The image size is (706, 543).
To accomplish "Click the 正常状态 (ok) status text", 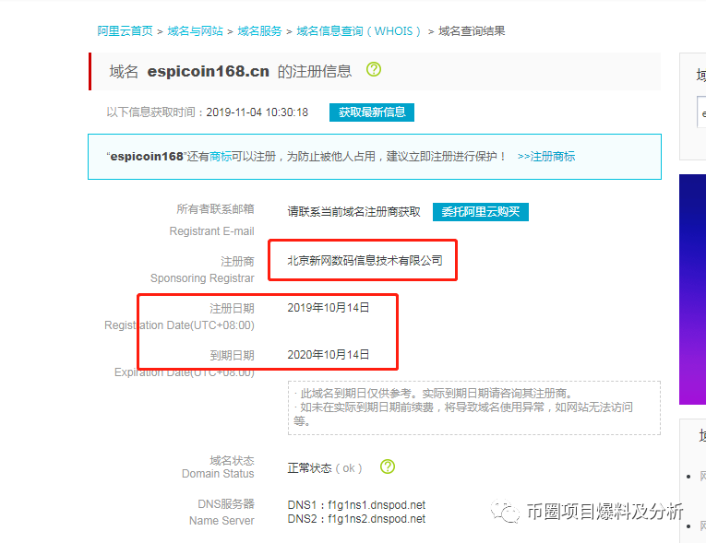I will pos(325,468).
